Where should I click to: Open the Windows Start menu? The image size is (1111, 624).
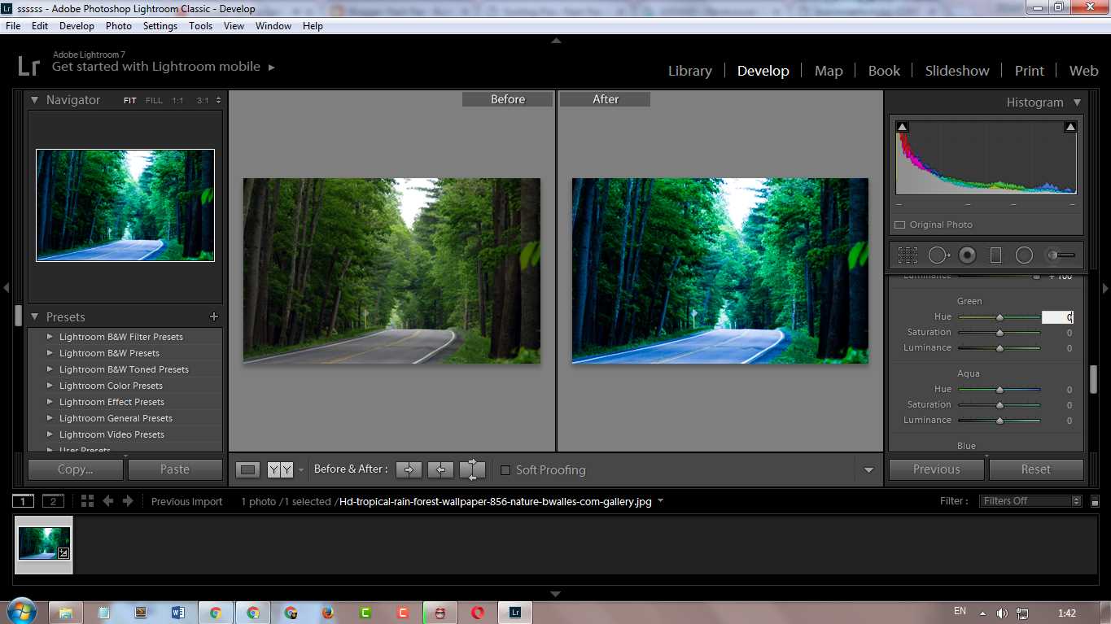[x=20, y=612]
